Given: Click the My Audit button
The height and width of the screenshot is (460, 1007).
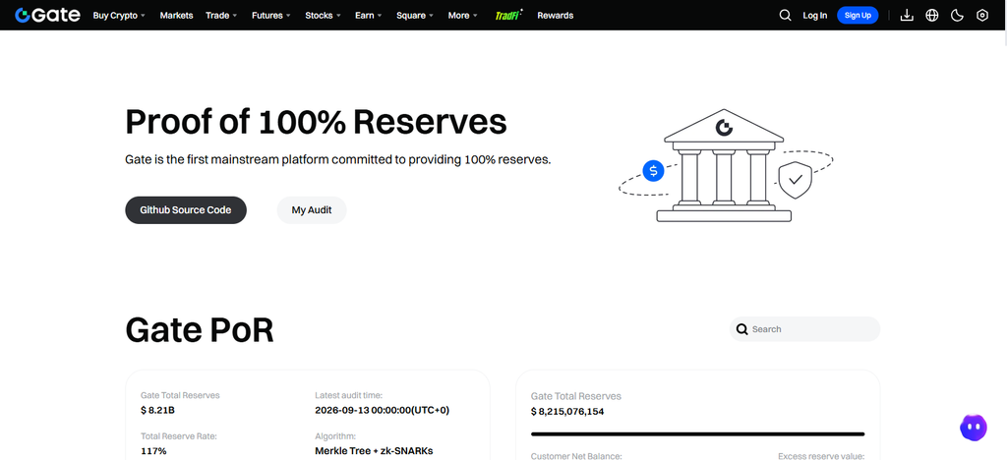Looking at the screenshot, I should click(312, 209).
